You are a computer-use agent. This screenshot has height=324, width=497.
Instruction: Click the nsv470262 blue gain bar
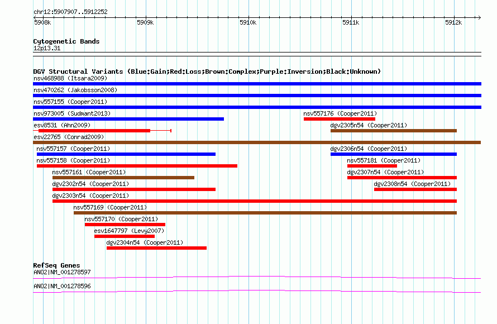pos(257,96)
